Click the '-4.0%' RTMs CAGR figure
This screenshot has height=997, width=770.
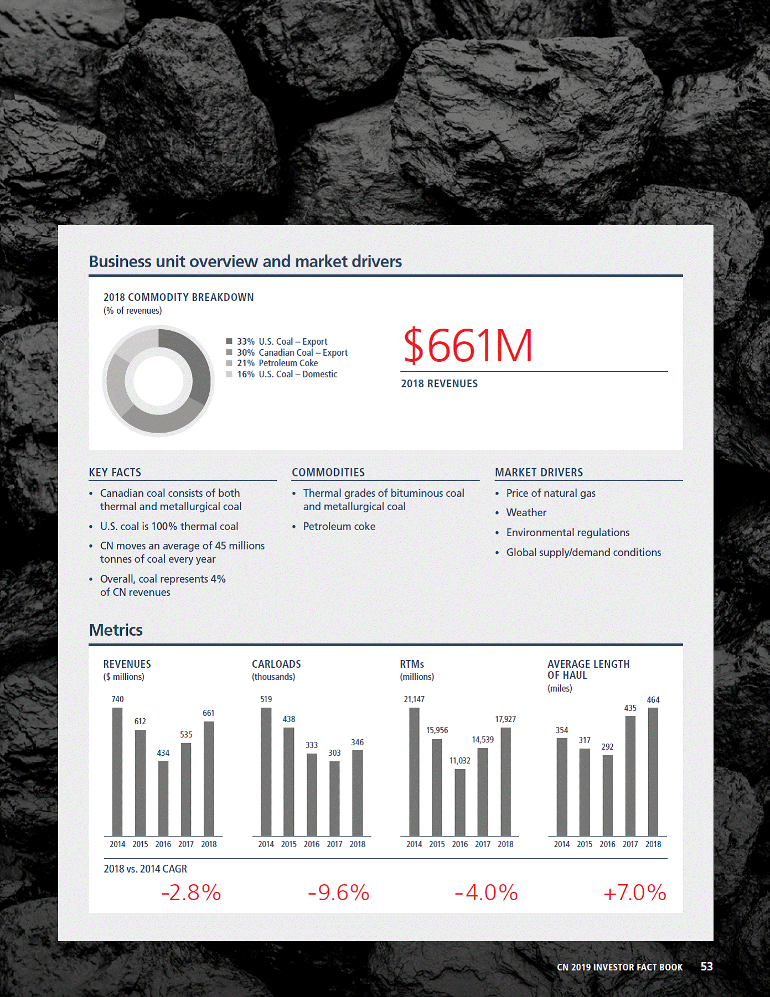click(x=486, y=892)
